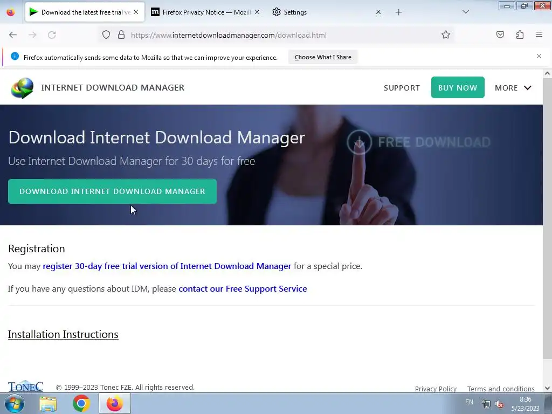552x414 pixels.
Task: Open the network status tray icon
Action: tap(486, 404)
